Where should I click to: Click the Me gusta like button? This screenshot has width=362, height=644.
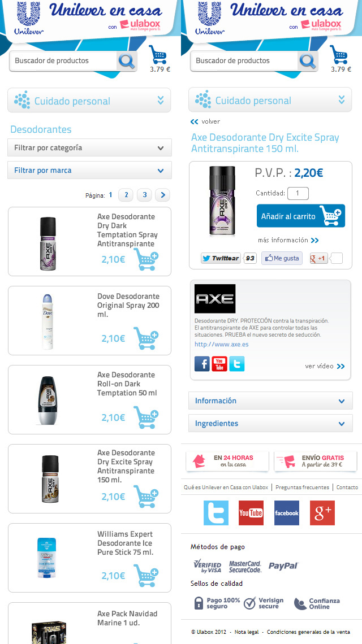point(282,258)
